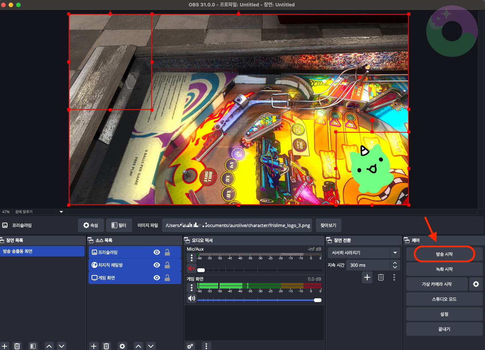Remove transition with the trash icon in 장면 전환
Image resolution: width=485 pixels, height=350 pixels.
click(x=381, y=277)
